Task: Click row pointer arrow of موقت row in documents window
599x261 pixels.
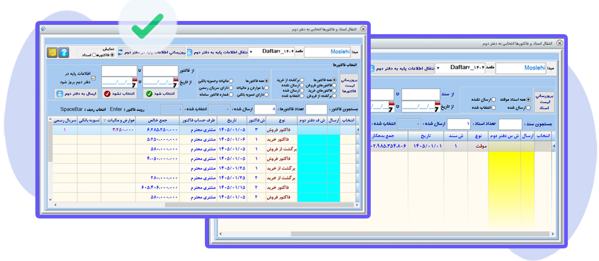Action: pyautogui.click(x=554, y=145)
